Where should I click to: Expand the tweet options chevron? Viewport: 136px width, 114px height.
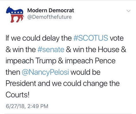[x=129, y=11]
